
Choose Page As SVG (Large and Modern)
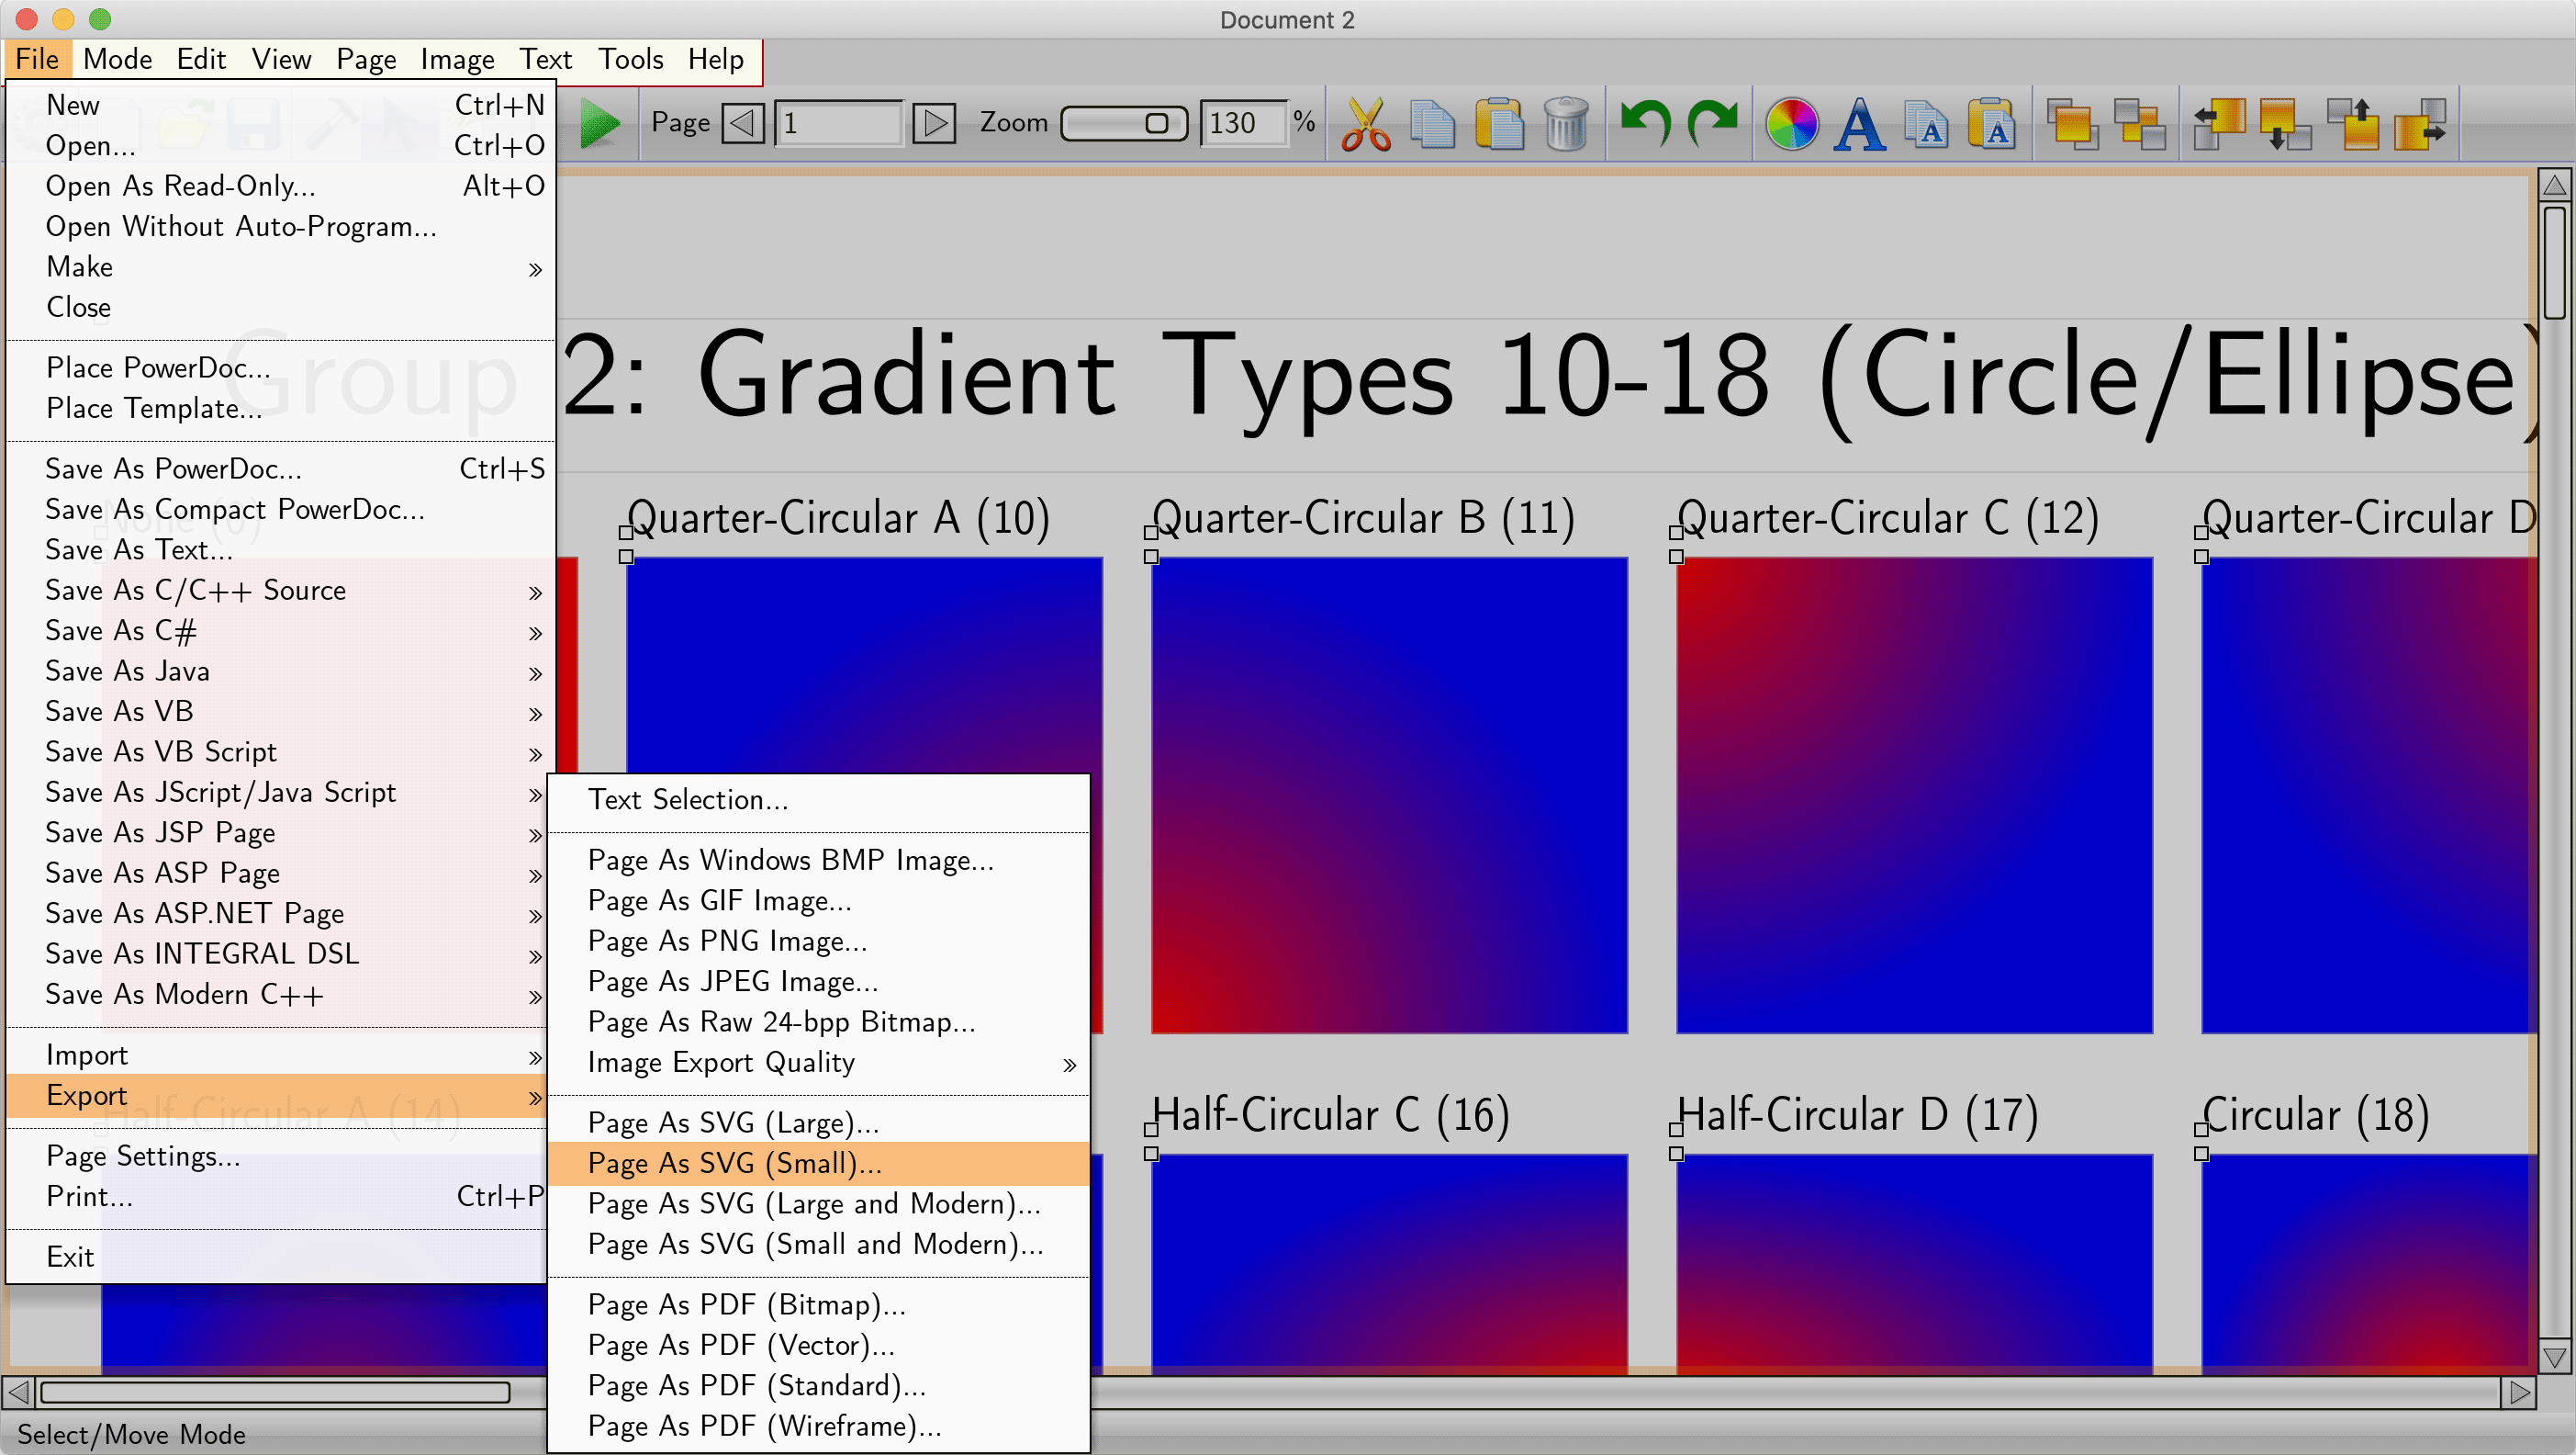click(818, 1204)
